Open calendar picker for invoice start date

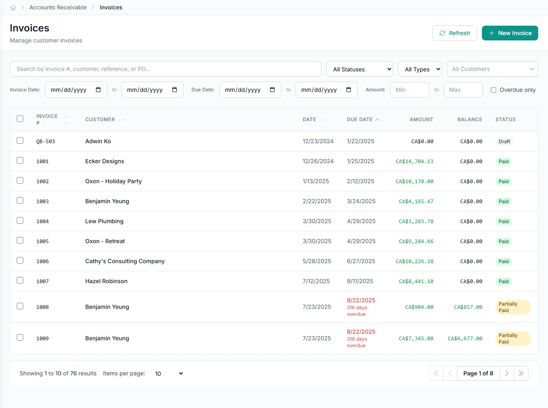pyautogui.click(x=98, y=90)
